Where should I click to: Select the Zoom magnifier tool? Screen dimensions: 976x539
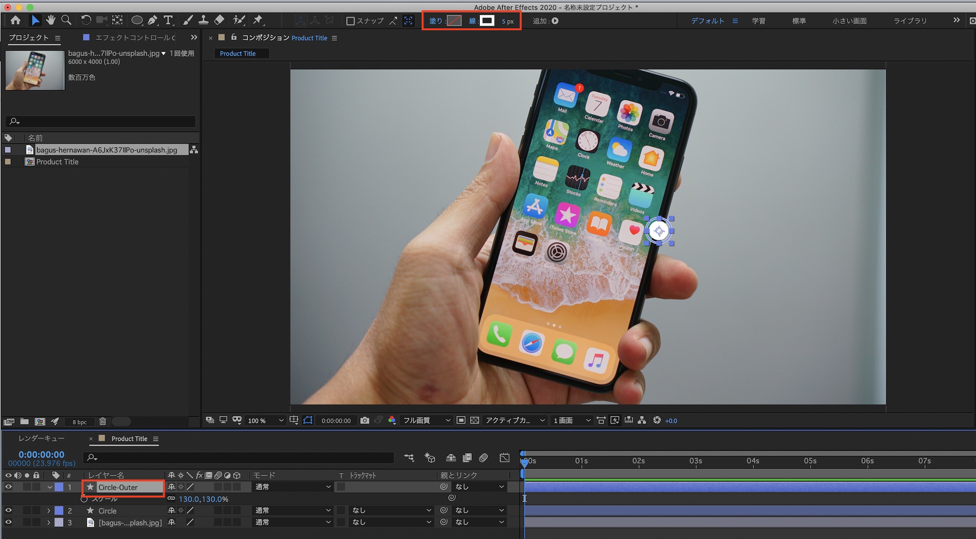[66, 20]
